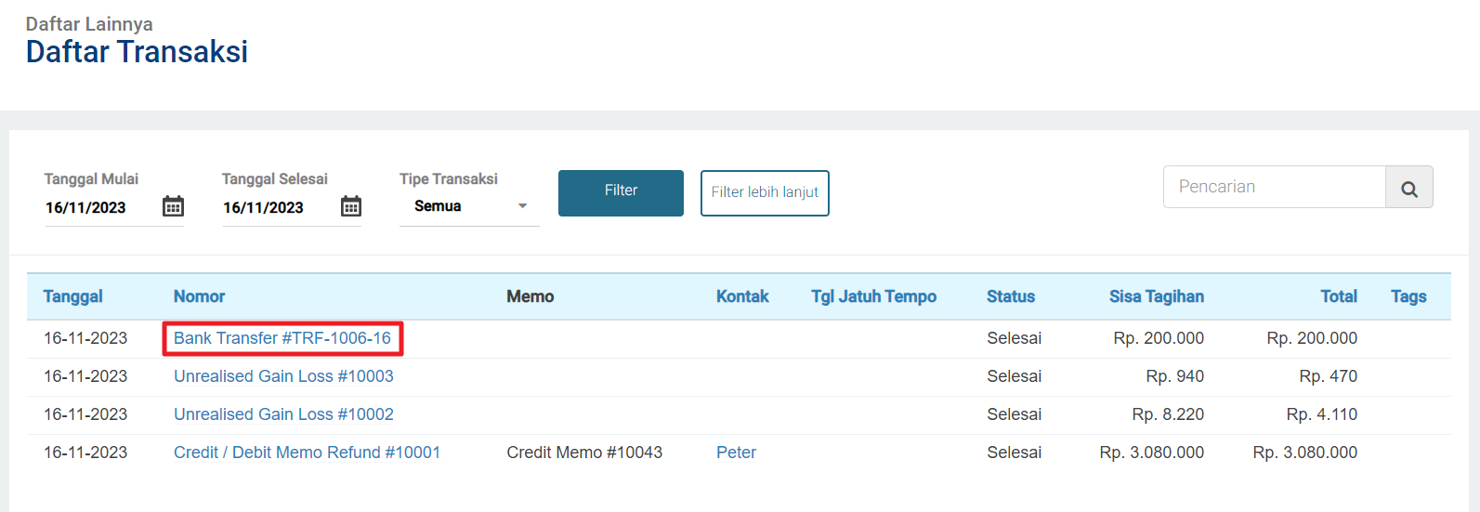Sort table by Kontak column header
Image resolution: width=1480 pixels, height=512 pixels.
pyautogui.click(x=742, y=296)
